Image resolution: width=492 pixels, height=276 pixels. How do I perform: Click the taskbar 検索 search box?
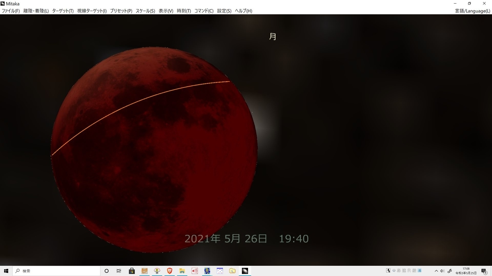tap(49, 270)
